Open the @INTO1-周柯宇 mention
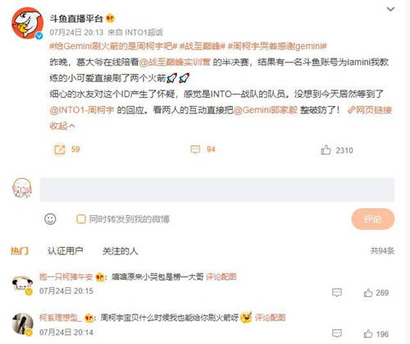 click(x=82, y=110)
